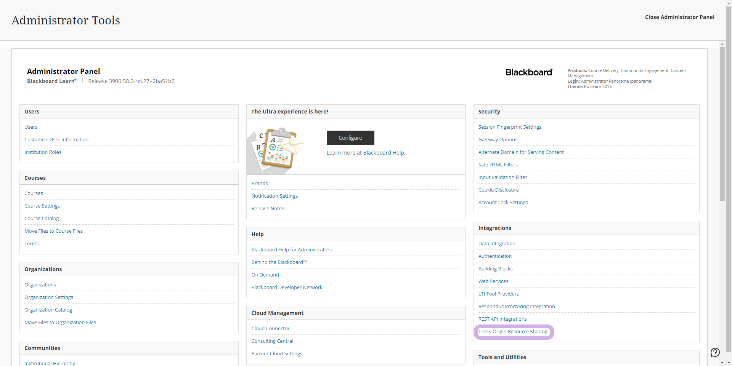Image resolution: width=732 pixels, height=366 pixels.
Task: Close the Administrator Panel
Action: pos(679,17)
